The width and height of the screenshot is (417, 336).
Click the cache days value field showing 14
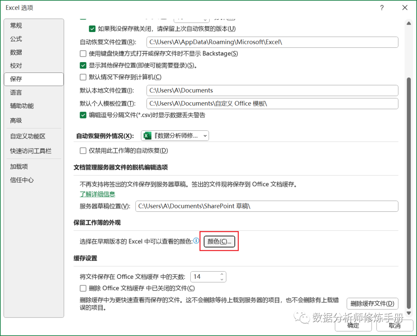point(205,277)
